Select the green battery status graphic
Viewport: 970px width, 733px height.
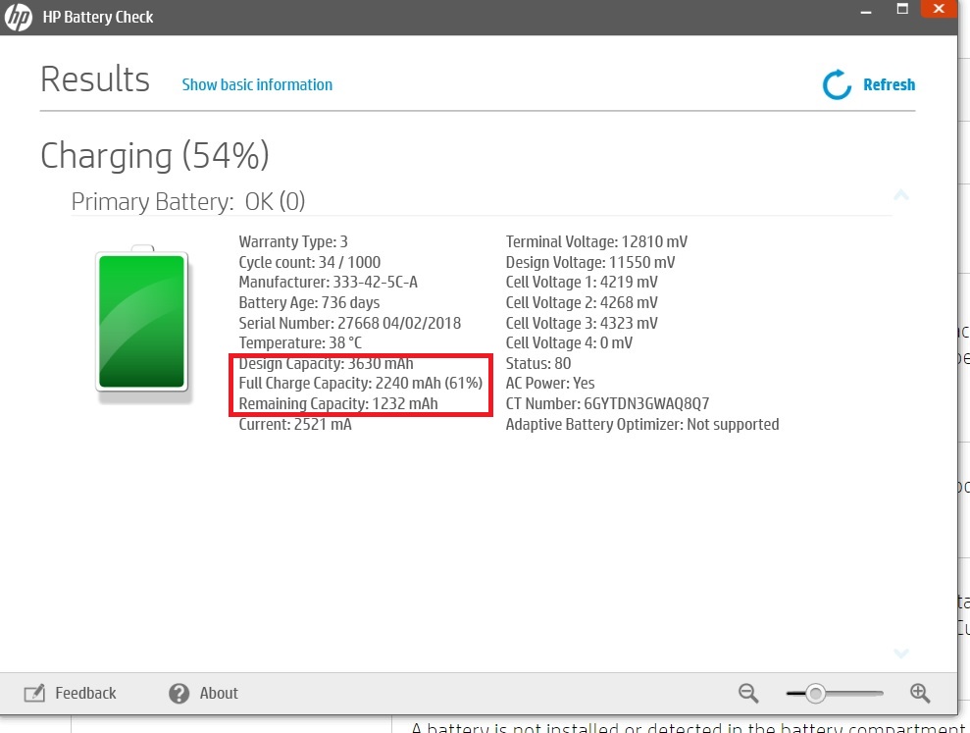(141, 321)
